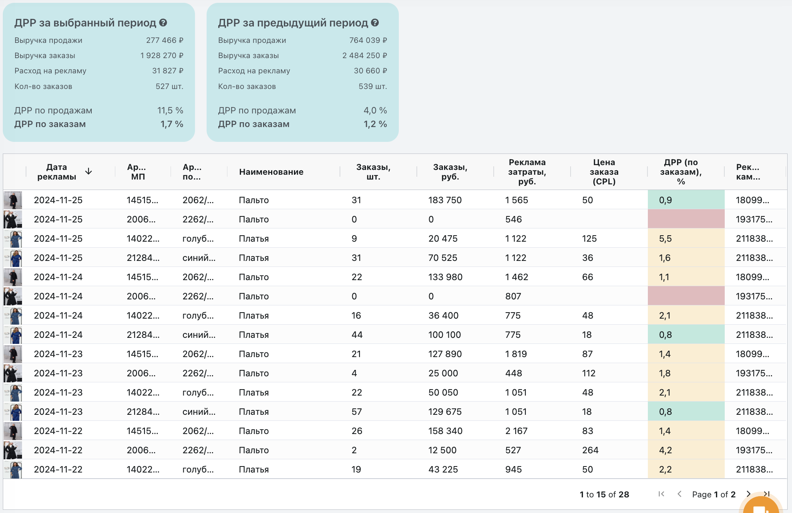Select row with 183 750 orders revenue
792x513 pixels.
pyautogui.click(x=444, y=200)
